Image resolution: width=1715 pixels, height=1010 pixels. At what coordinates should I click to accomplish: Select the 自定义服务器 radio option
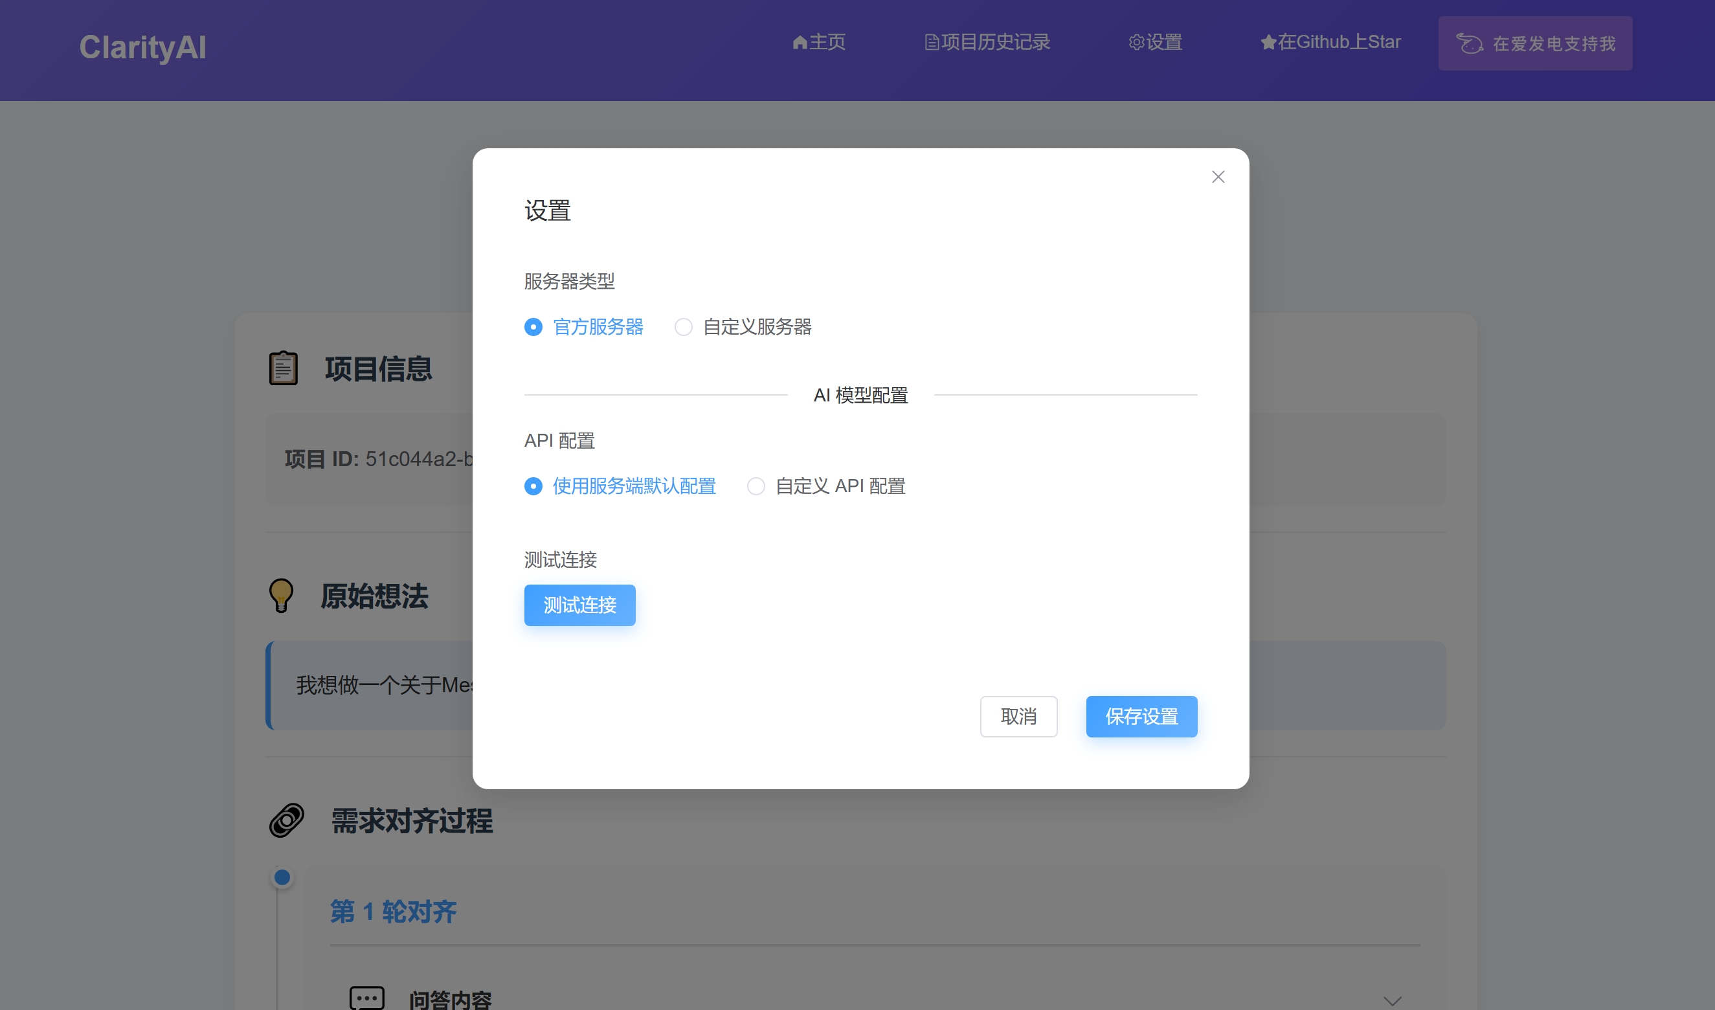click(743, 327)
